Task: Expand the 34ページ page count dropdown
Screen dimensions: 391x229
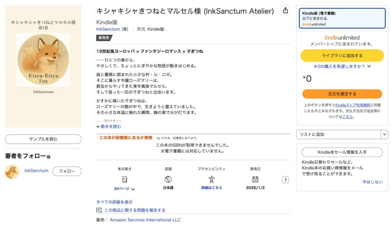Action: point(124,189)
